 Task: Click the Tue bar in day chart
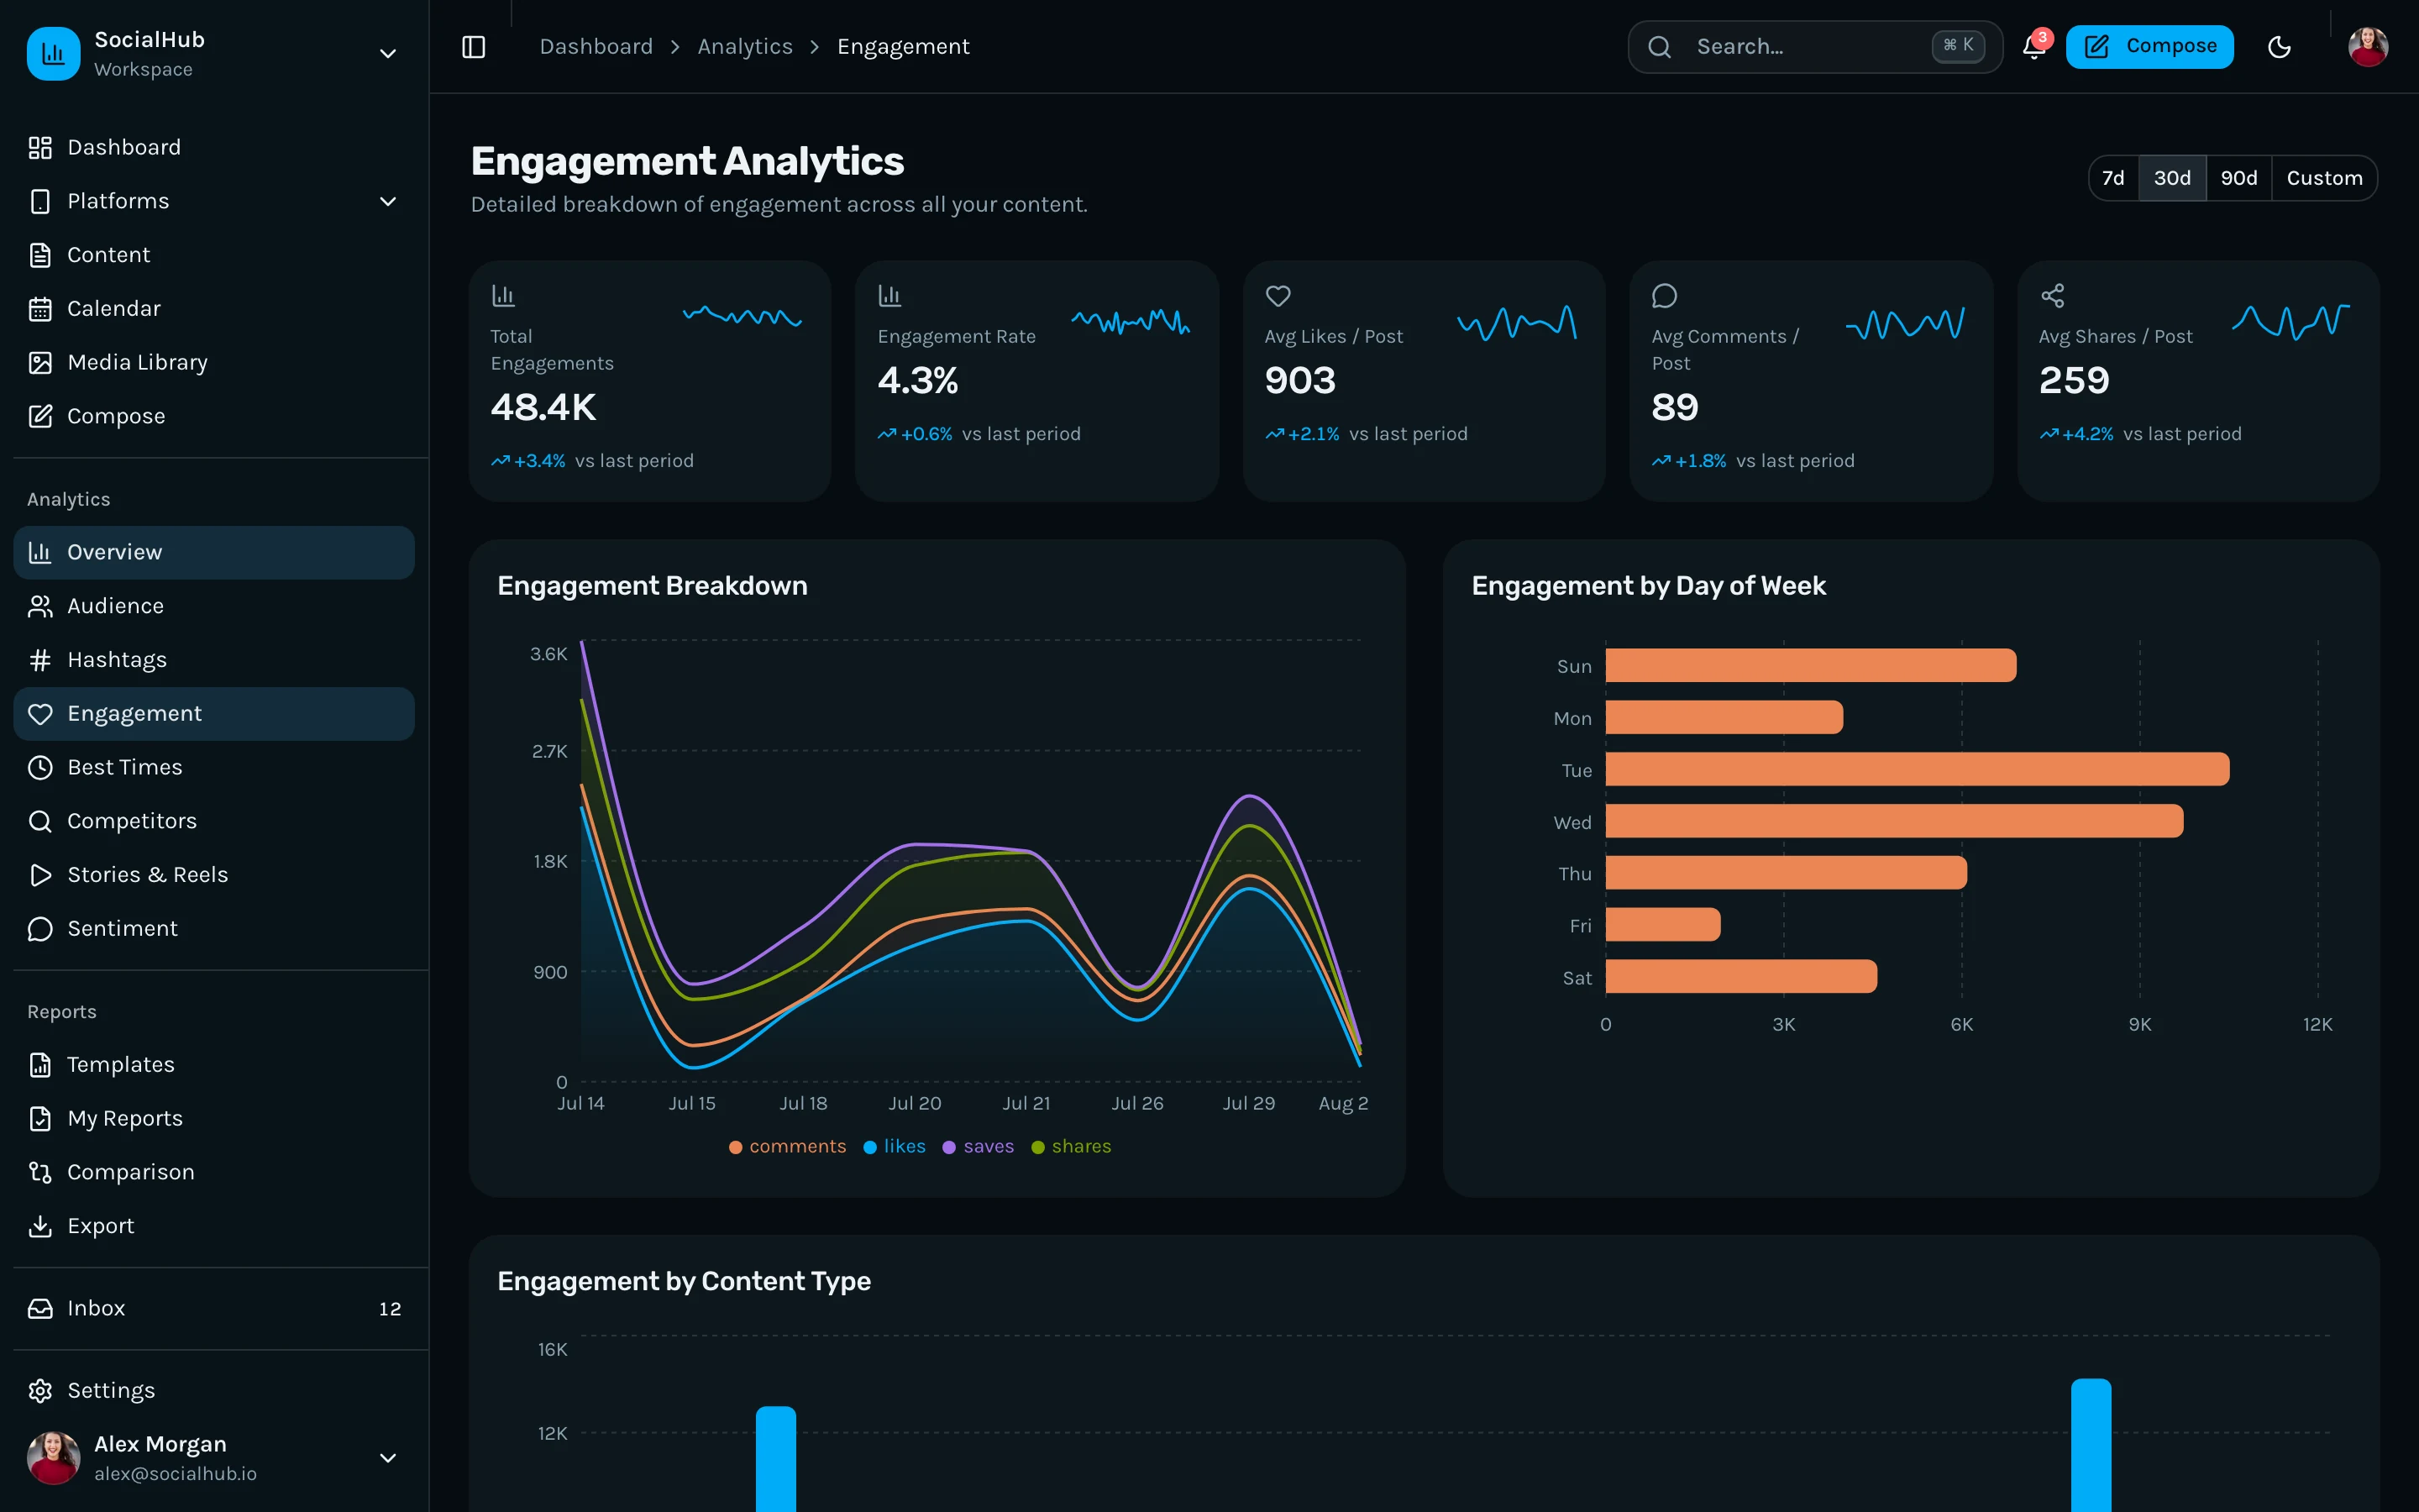coord(1918,769)
